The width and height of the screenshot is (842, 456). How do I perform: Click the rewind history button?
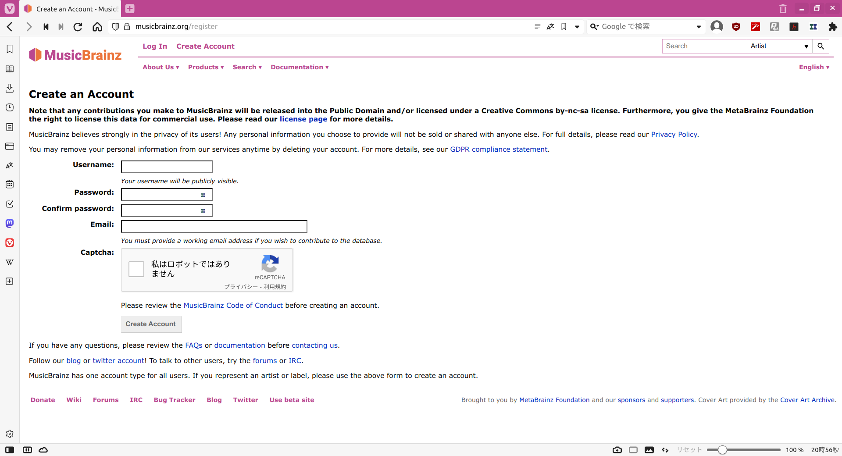click(x=46, y=27)
